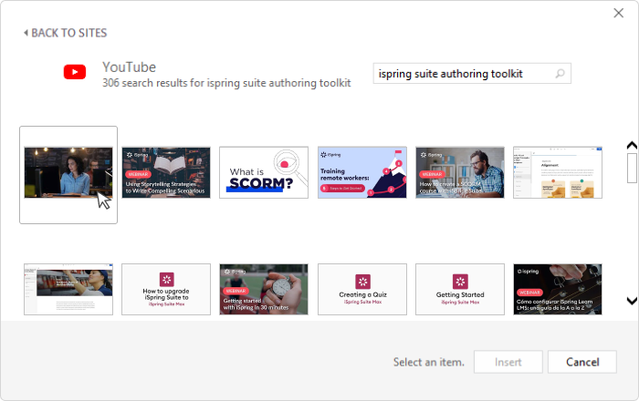639x401 pixels.
Task: Select the Storytelling Strategies webinar thumbnail
Action: (x=166, y=172)
